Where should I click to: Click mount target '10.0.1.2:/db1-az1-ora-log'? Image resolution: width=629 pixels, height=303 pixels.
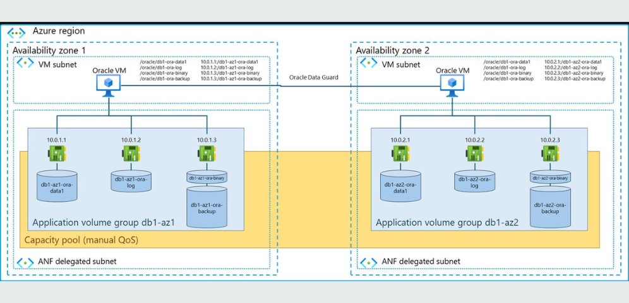click(227, 68)
